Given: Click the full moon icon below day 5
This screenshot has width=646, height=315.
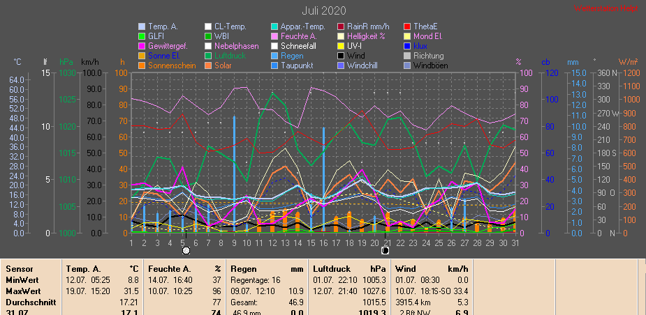Looking at the screenshot, I should point(186,250).
